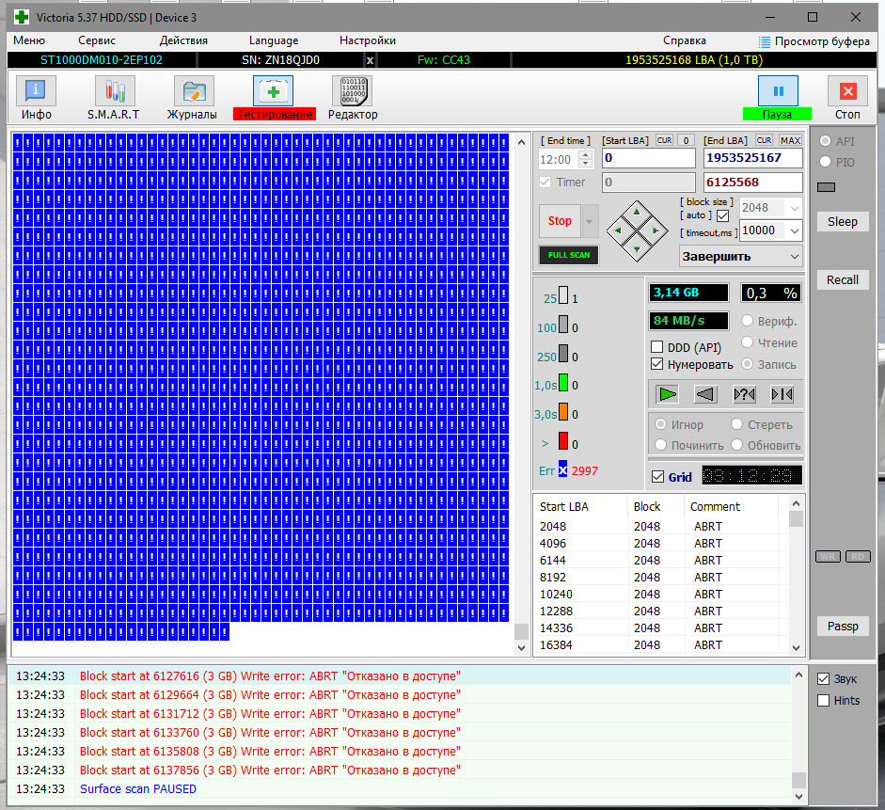The image size is (885, 810).
Task: Pause the scan with the Пауза button
Action: tap(778, 91)
